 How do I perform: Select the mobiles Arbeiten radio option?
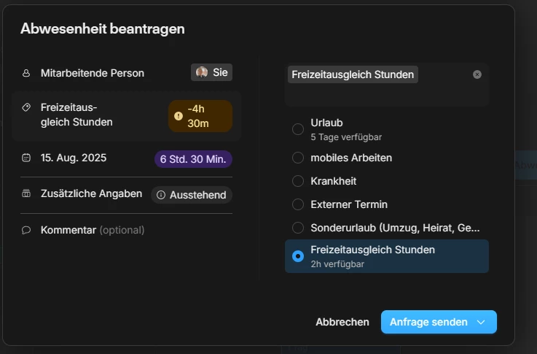click(x=298, y=158)
